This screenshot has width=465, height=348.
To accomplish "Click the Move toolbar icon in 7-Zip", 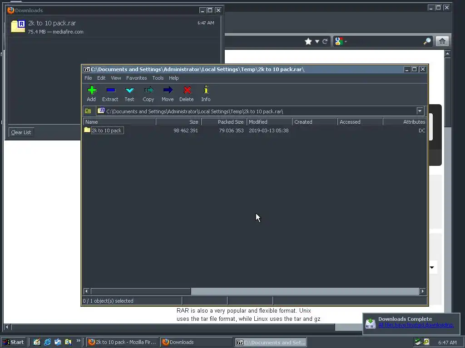I will [x=168, y=90].
